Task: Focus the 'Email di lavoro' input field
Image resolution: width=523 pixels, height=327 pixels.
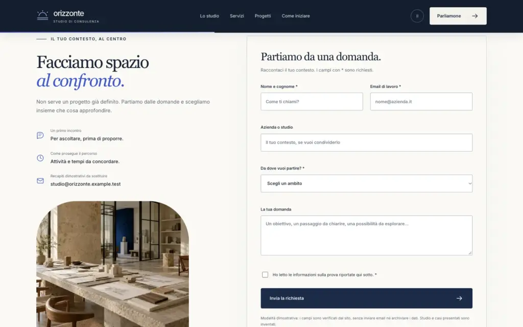Action: coord(421,102)
